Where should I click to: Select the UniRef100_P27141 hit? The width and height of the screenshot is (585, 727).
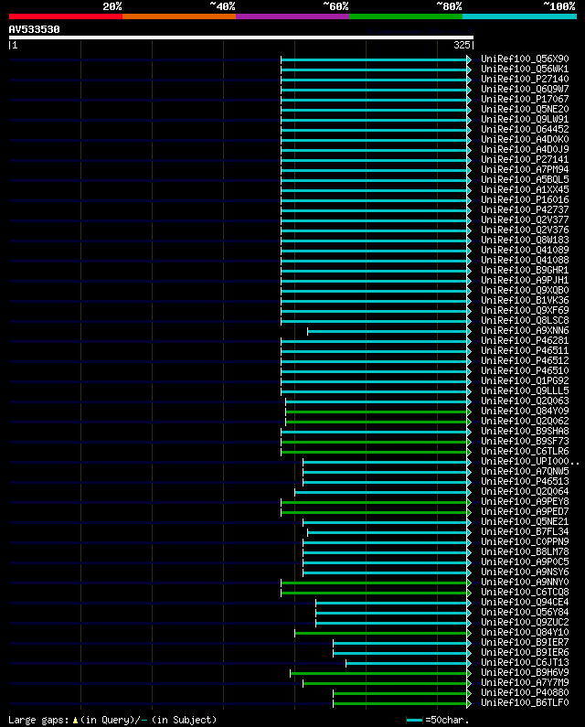525,159
